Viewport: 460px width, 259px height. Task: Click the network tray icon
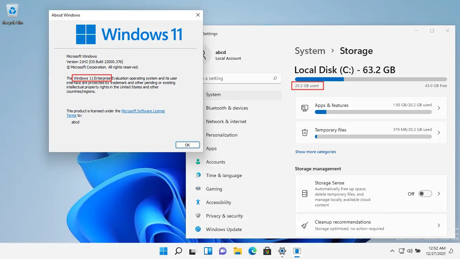pyautogui.click(x=401, y=251)
